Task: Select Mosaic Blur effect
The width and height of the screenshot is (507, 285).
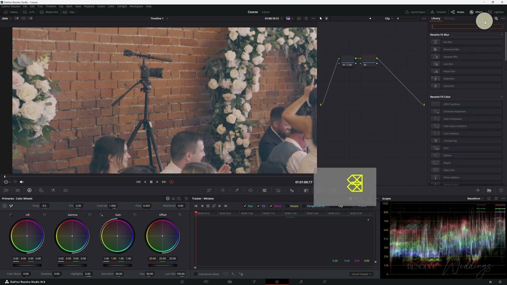Action: point(467,71)
